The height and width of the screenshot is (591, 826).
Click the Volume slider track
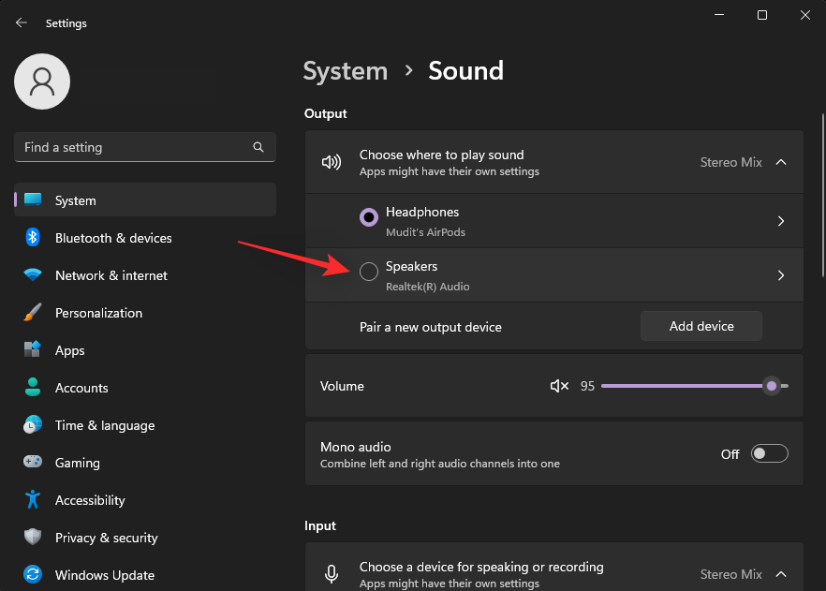(684, 386)
